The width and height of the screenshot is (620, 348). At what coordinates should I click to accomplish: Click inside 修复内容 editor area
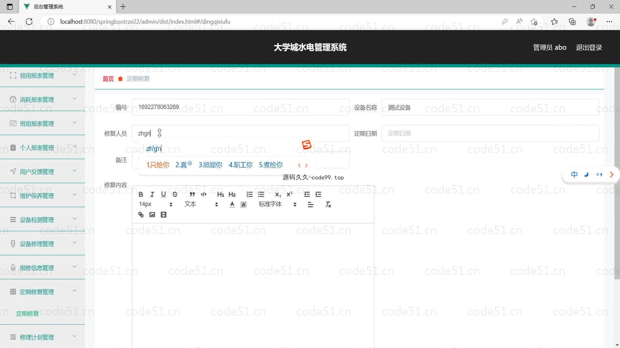click(x=253, y=285)
